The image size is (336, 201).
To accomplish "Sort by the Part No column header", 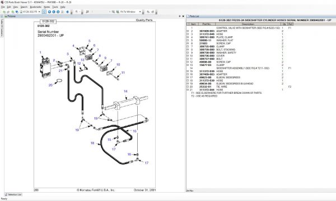I will [207, 24].
